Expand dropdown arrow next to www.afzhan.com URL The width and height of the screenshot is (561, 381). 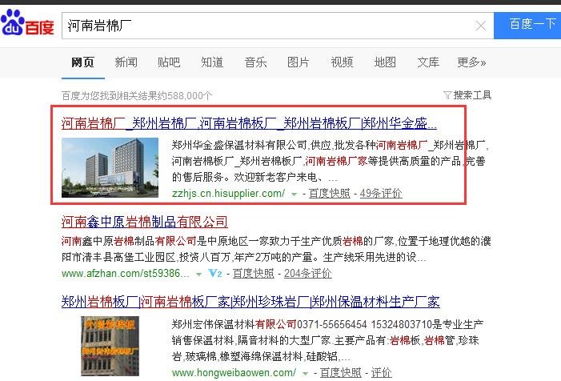(198, 275)
